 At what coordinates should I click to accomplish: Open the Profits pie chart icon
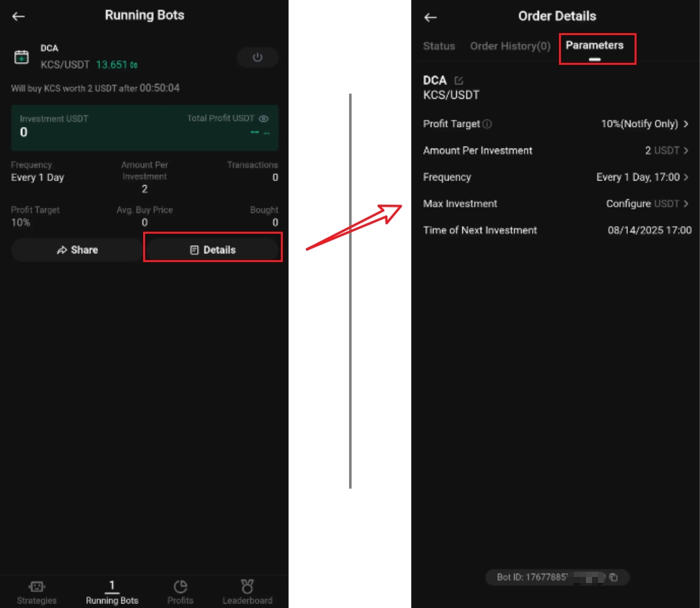pos(180,586)
